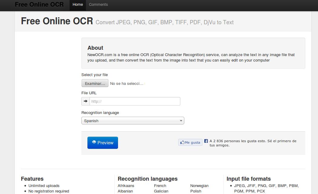This screenshot has height=194, width=318.
Task: Click Polish in the languages list
Action: [x=196, y=191]
